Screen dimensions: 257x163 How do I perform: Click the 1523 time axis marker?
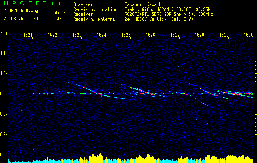[77, 35]
